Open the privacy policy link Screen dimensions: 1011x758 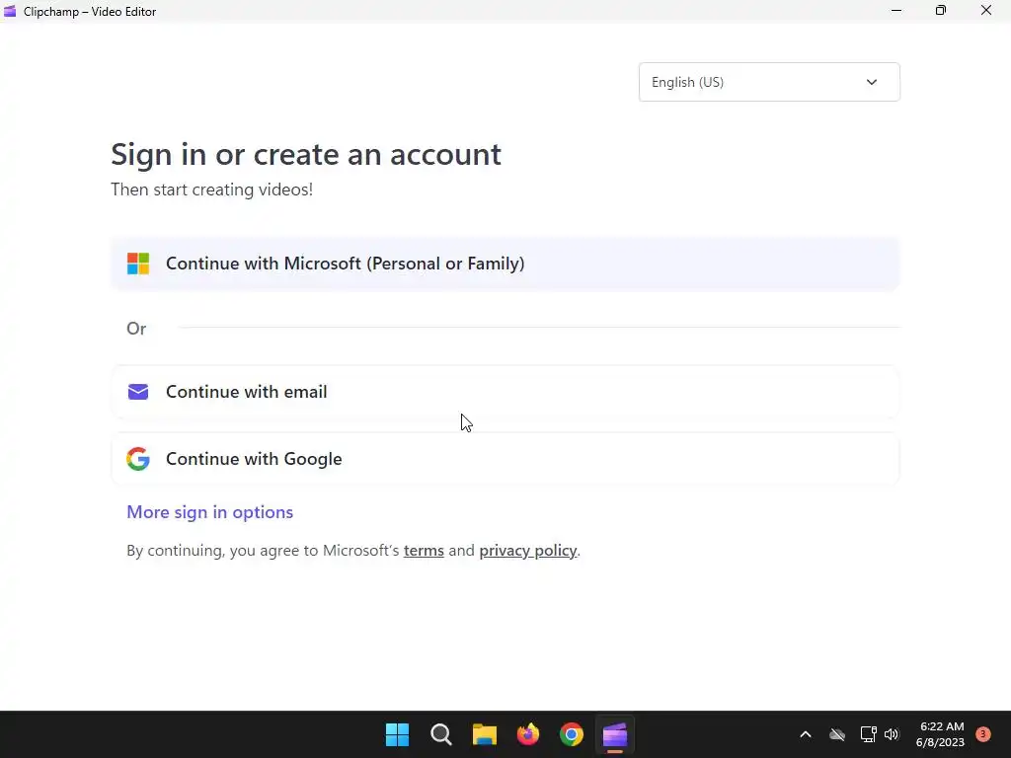click(x=527, y=551)
